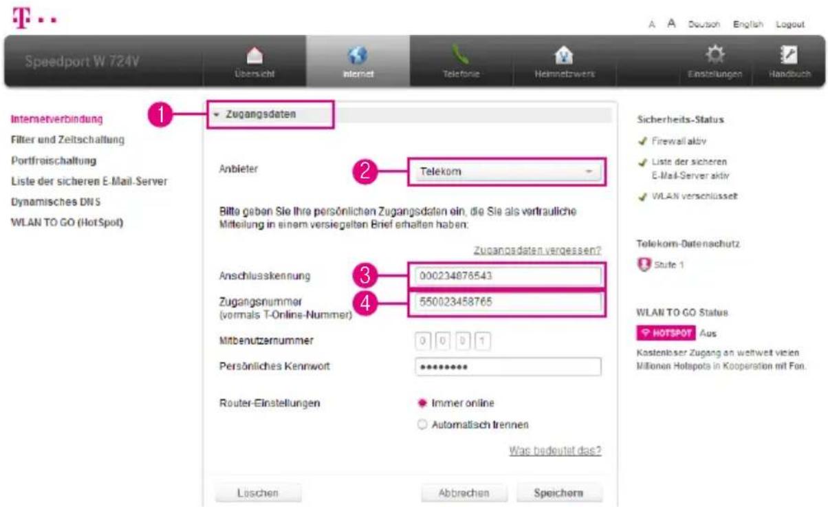This screenshot has width=828, height=507.
Task: Click the WLAN TO GO Status heading
Action: [684, 312]
